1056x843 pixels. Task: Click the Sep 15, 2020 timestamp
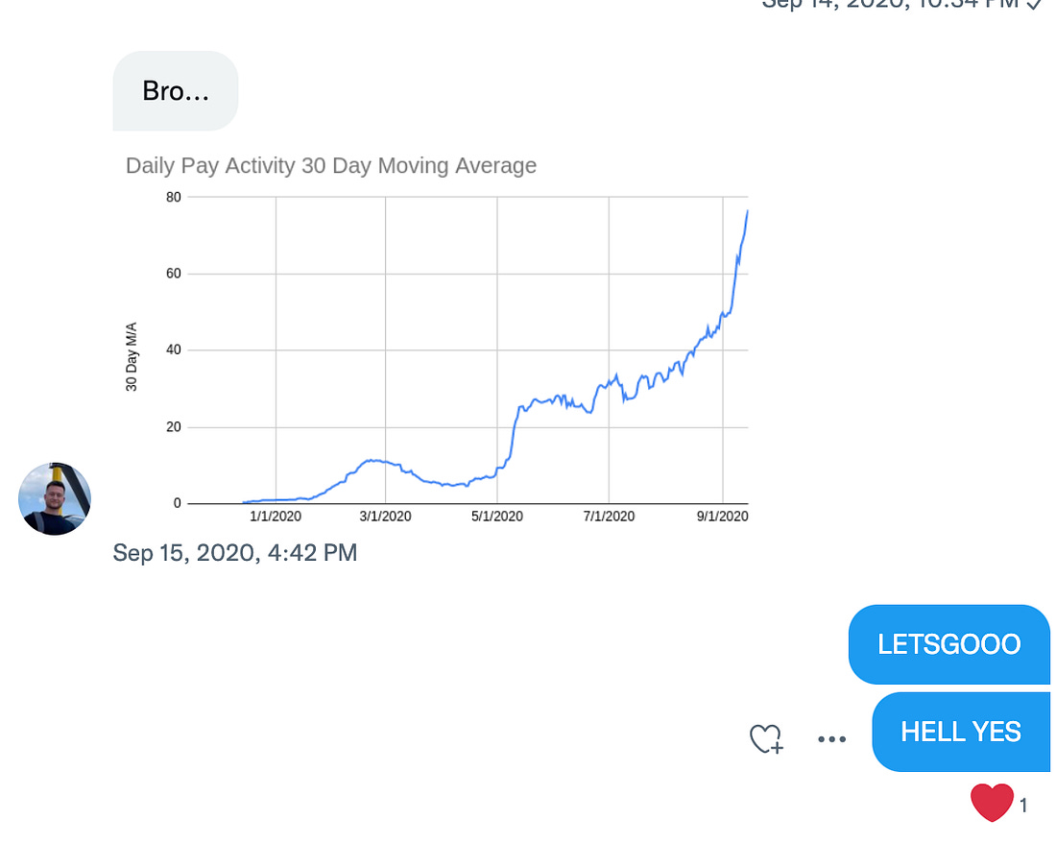[x=234, y=553]
